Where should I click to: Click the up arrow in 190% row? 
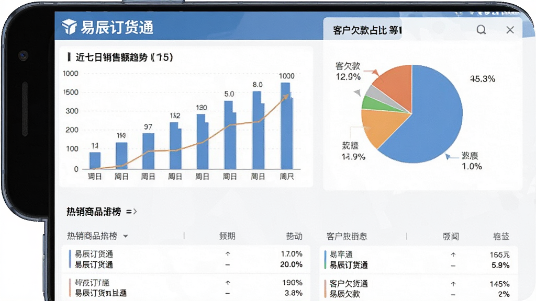228,283
